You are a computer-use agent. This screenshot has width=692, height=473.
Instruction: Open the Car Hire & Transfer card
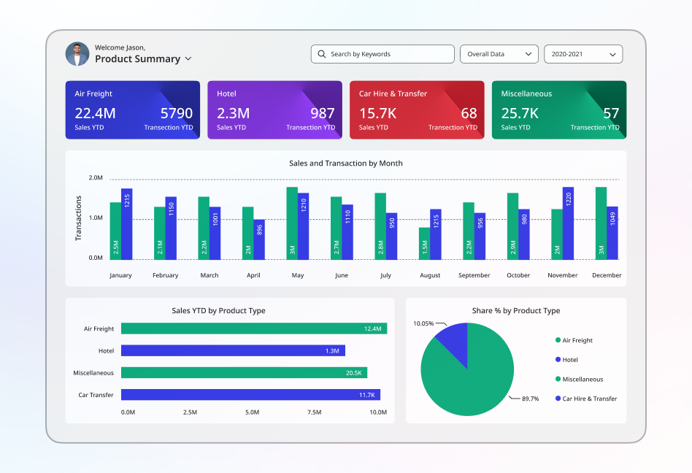(417, 110)
